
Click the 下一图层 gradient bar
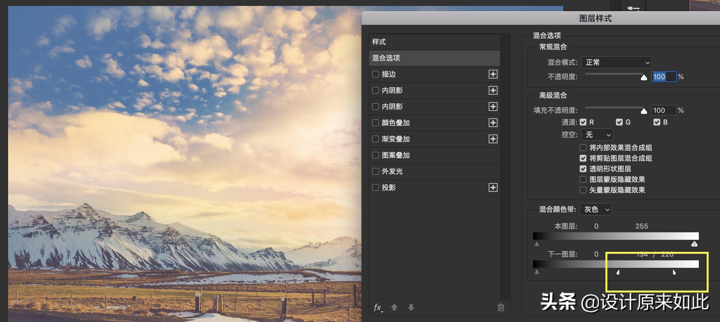pyautogui.click(x=616, y=264)
